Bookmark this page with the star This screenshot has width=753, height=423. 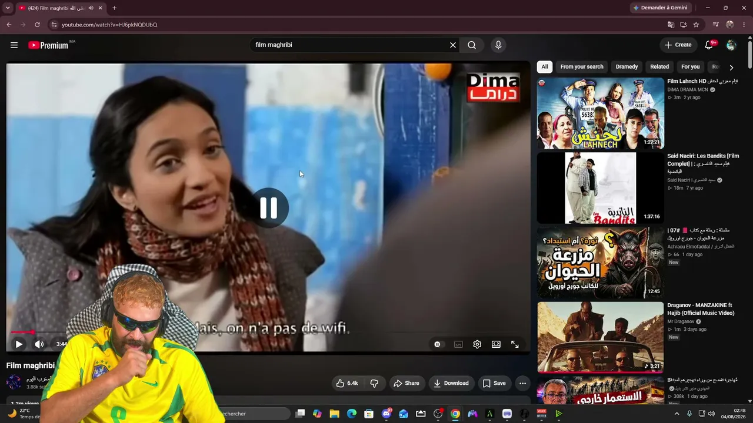(x=696, y=25)
